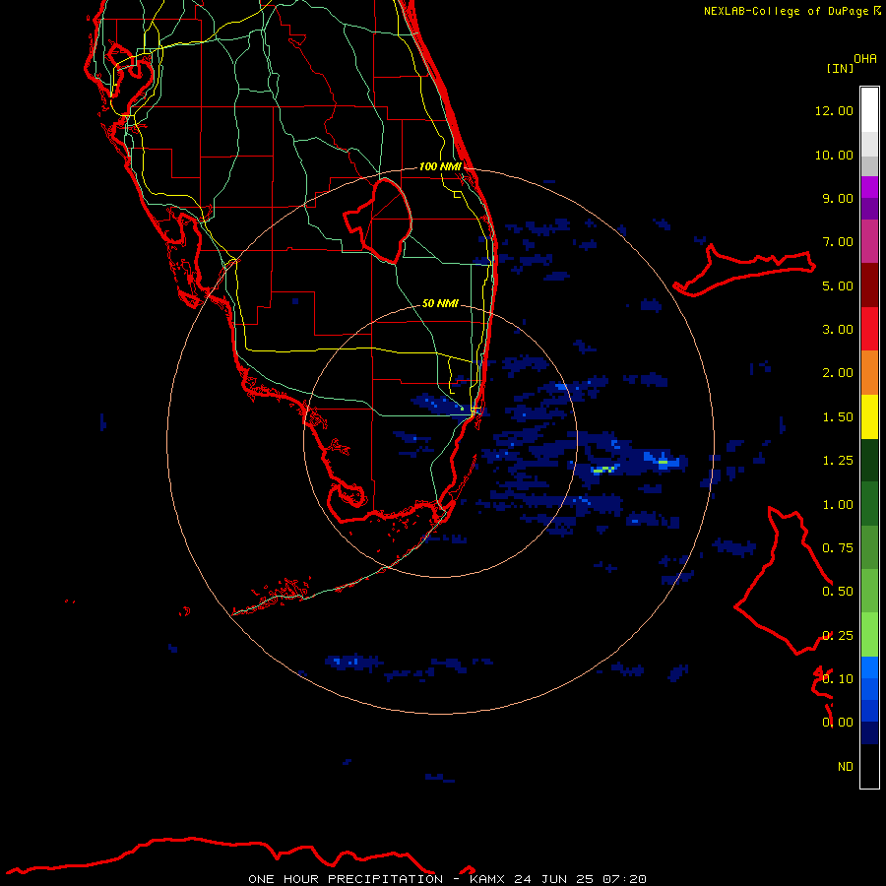Click the 1.50 legend value
The height and width of the screenshot is (886, 886).
pyautogui.click(x=838, y=417)
